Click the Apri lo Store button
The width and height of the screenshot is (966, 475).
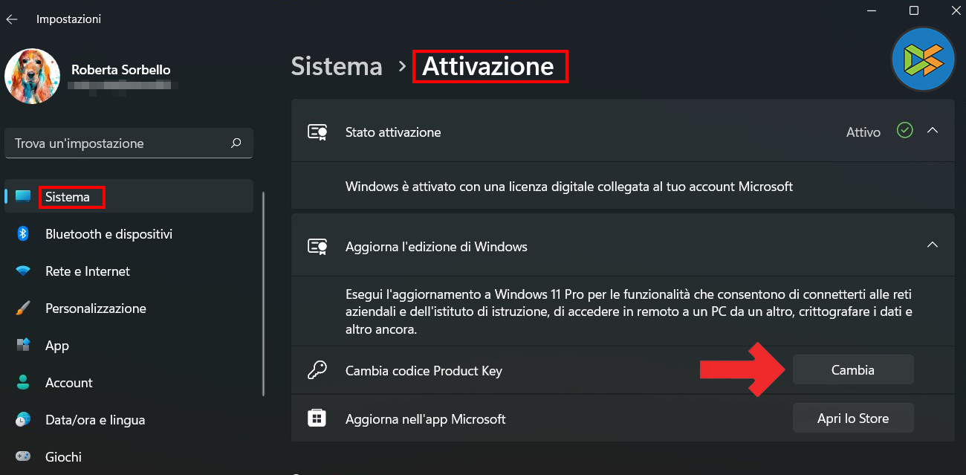coord(852,419)
